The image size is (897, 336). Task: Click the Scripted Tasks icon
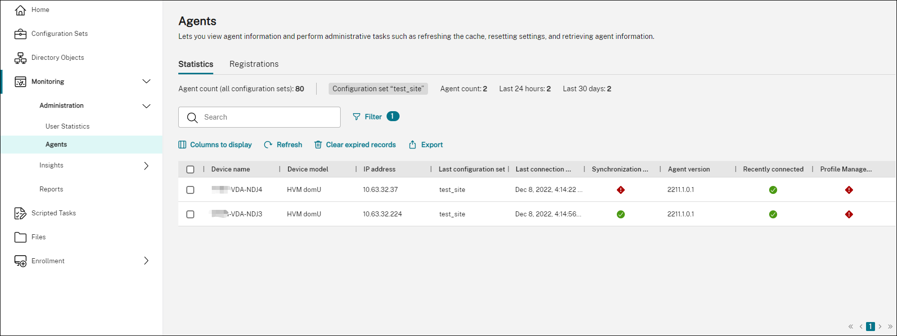point(20,213)
